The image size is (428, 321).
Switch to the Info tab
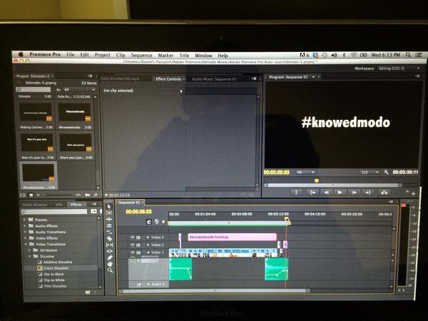point(58,205)
